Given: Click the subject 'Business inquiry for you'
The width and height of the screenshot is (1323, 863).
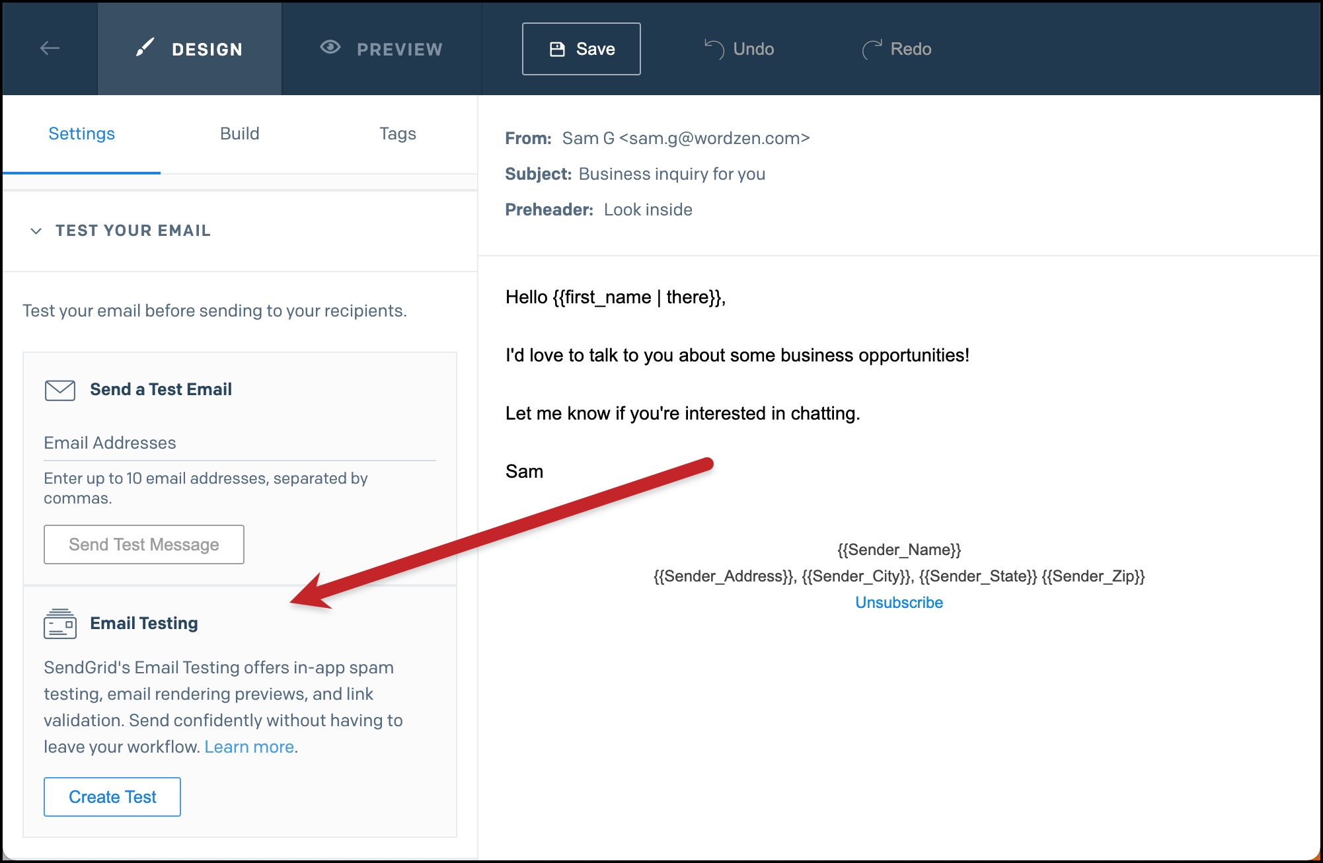Looking at the screenshot, I should click(672, 174).
